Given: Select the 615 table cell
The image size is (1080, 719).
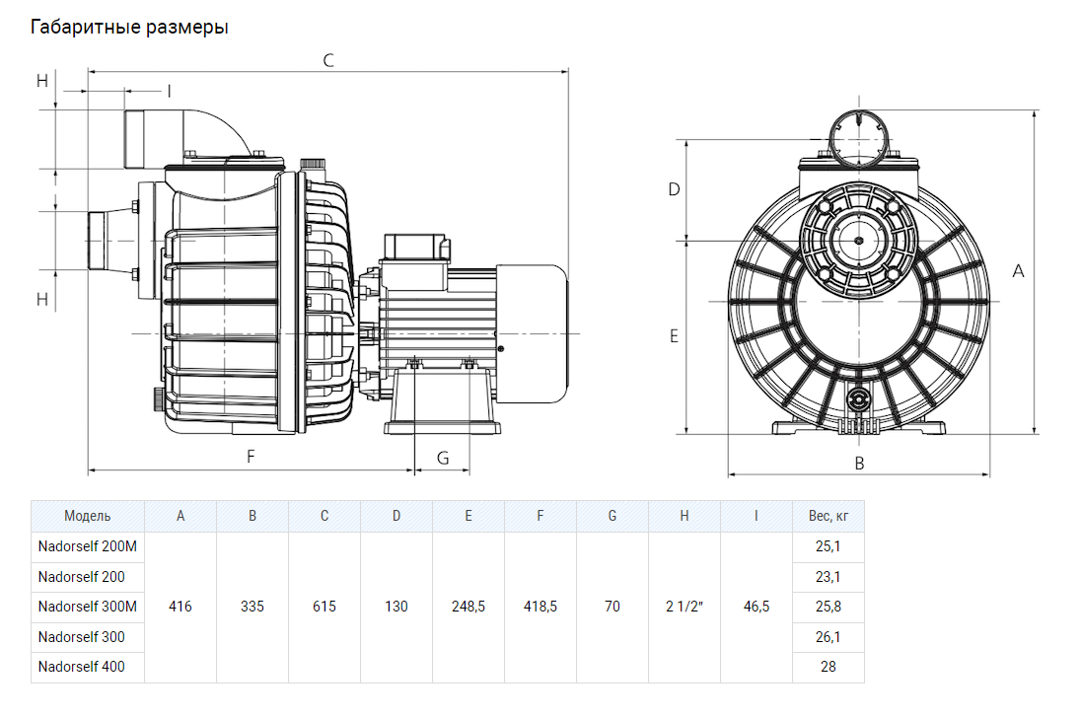Looking at the screenshot, I should tap(324, 606).
